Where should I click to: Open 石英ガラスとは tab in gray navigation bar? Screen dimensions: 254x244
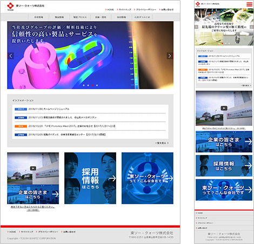click(x=142, y=17)
